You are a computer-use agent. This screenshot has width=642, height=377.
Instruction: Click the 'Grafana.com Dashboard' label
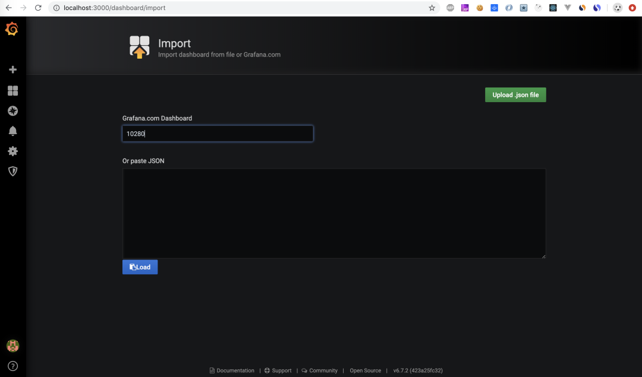click(157, 118)
